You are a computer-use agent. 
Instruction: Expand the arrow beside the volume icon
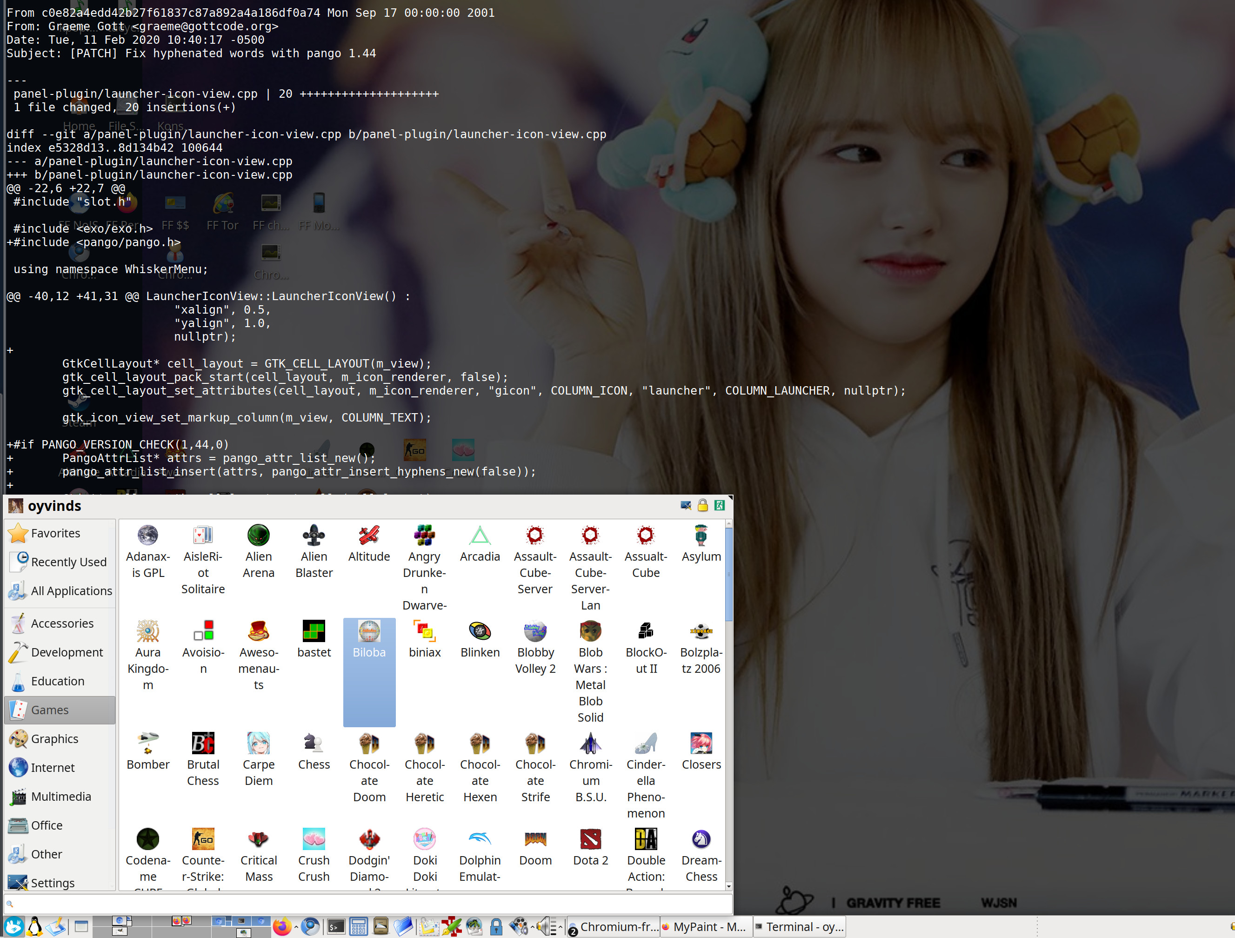[560, 927]
